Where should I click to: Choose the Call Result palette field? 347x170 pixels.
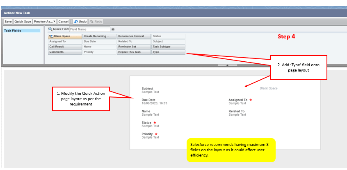[65, 47]
